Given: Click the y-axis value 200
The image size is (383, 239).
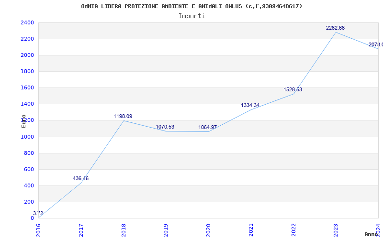Looking at the screenshot, I should click(29, 202).
